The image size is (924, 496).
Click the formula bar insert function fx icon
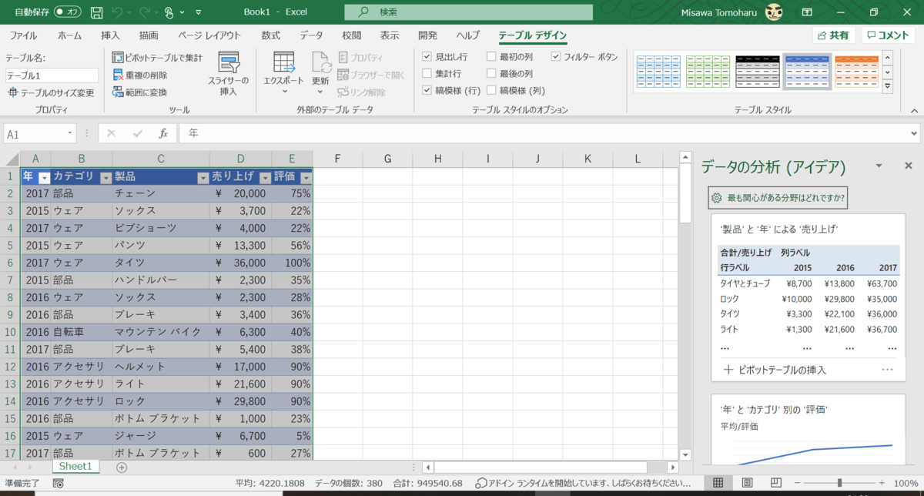coord(163,133)
